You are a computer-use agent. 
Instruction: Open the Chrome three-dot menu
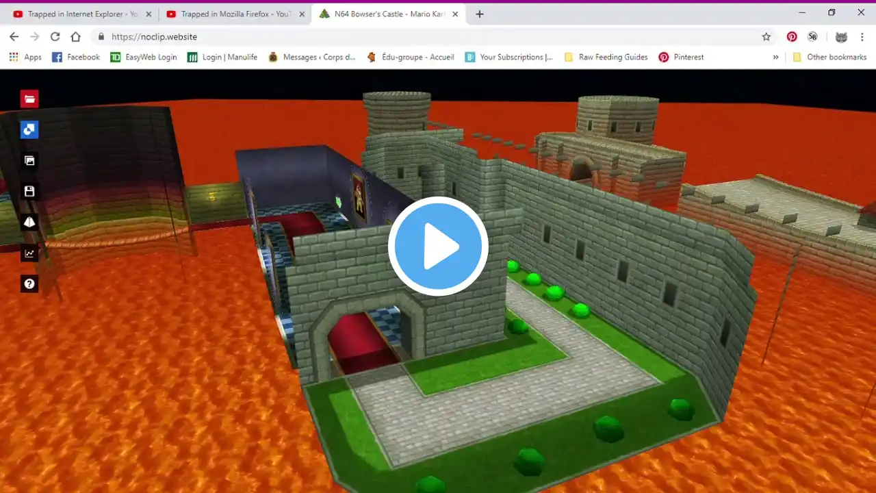pos(862,37)
